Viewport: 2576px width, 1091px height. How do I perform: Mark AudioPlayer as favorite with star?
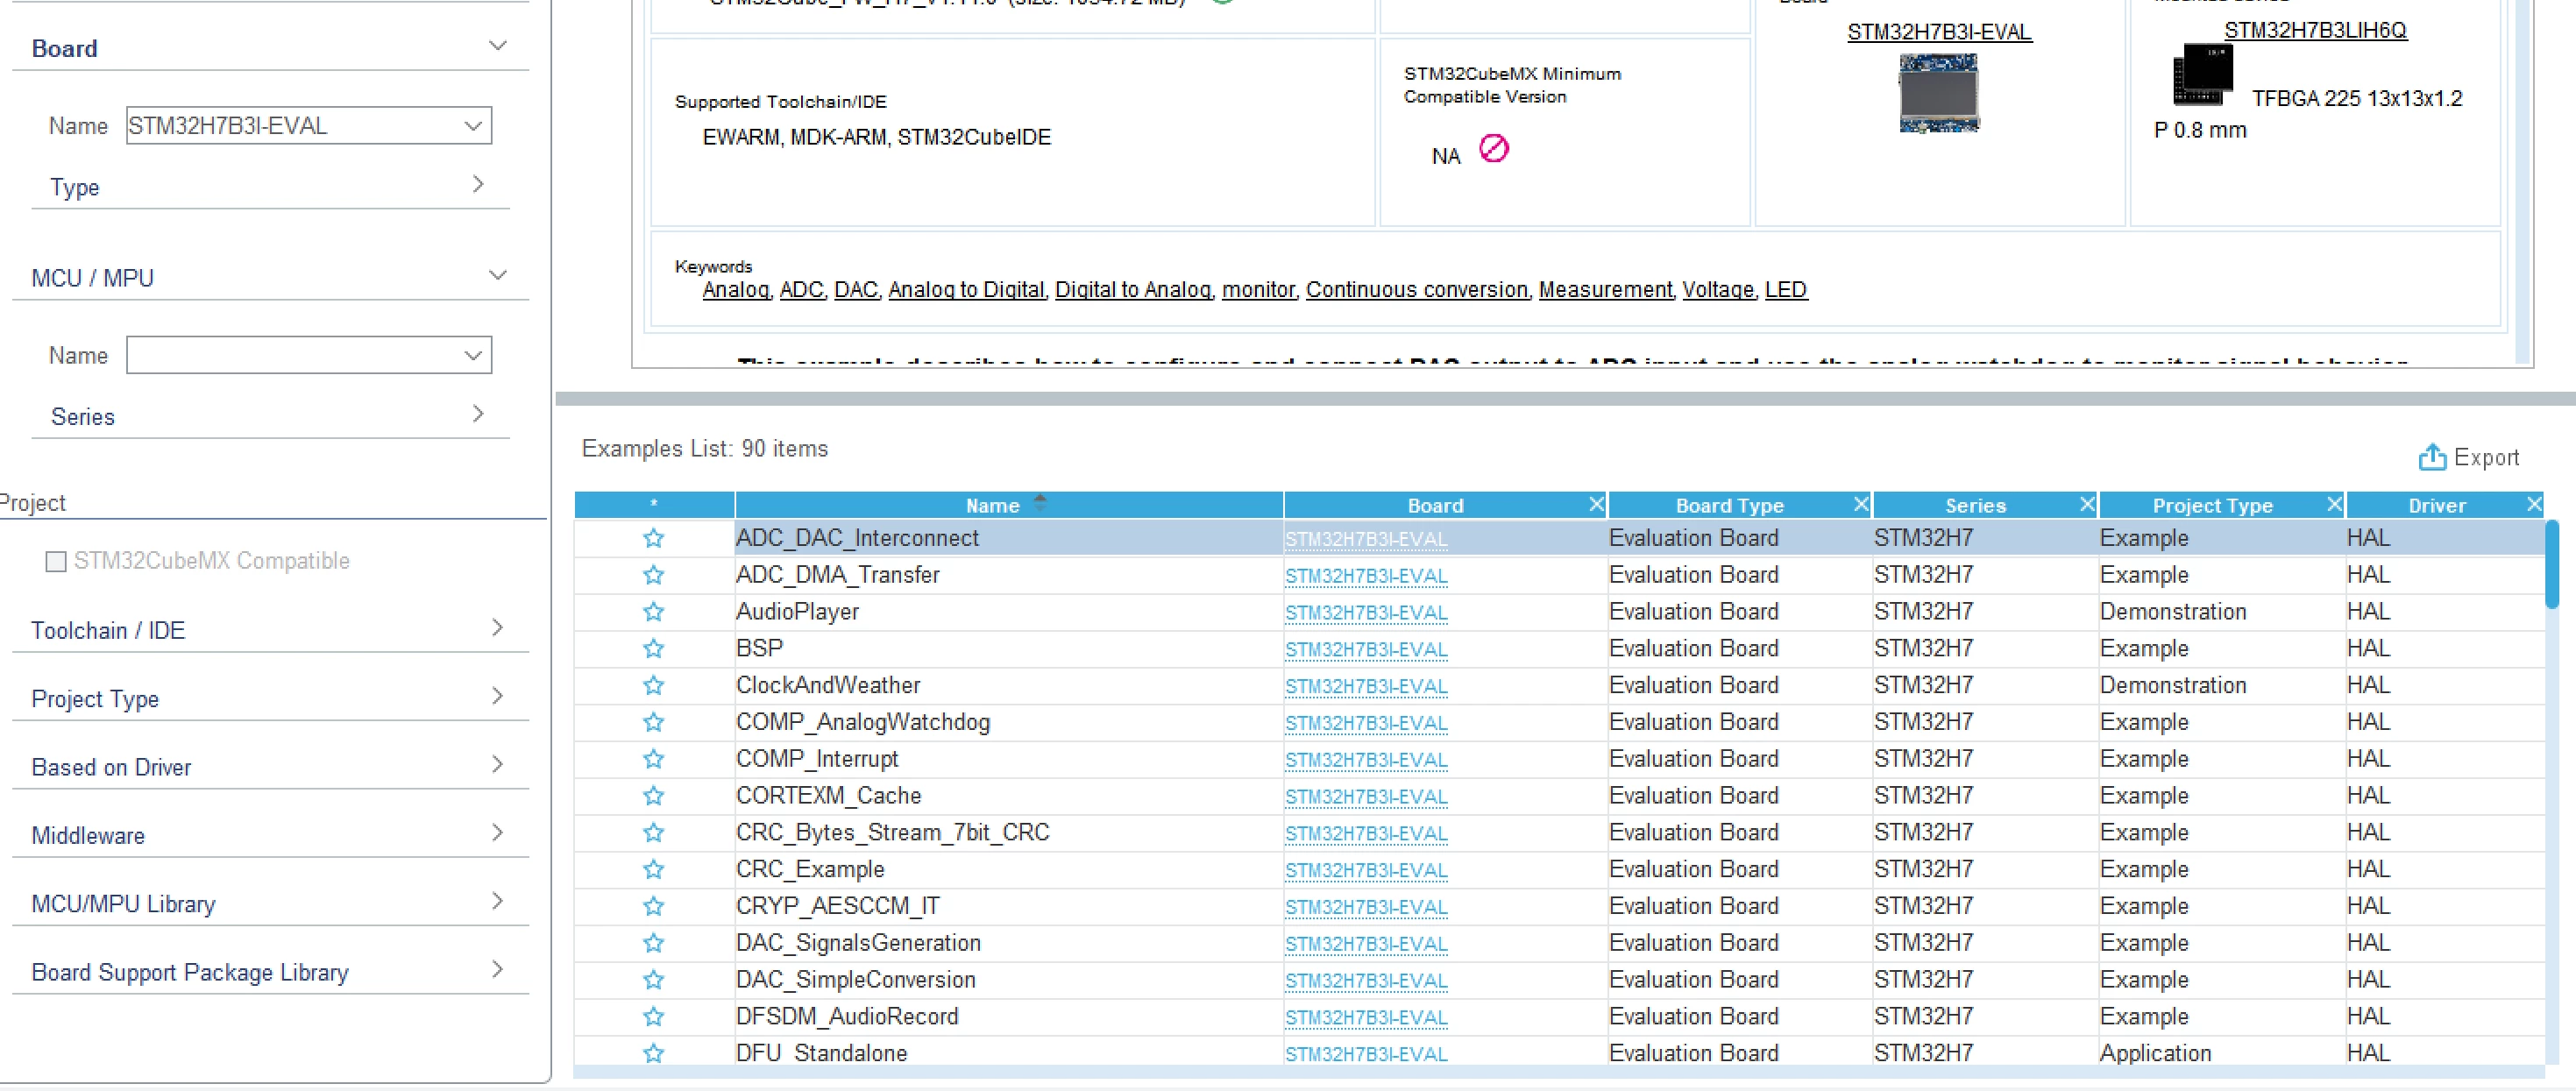click(x=654, y=611)
